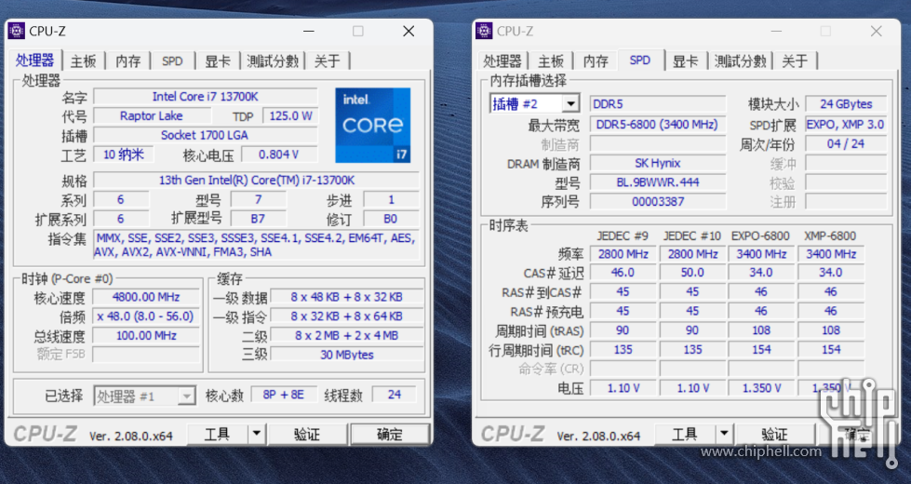This screenshot has width=911, height=484.
Task: Open the 主板 tab in right window
Action: pyautogui.click(x=551, y=61)
